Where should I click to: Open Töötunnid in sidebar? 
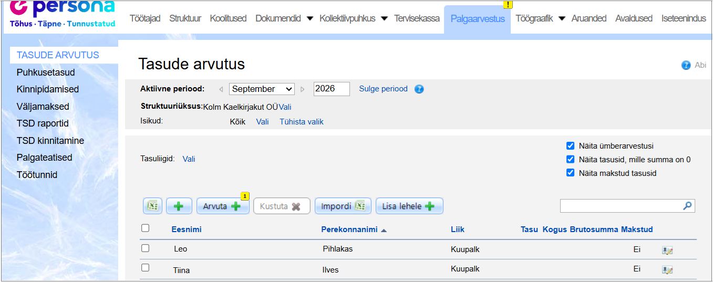click(x=37, y=175)
